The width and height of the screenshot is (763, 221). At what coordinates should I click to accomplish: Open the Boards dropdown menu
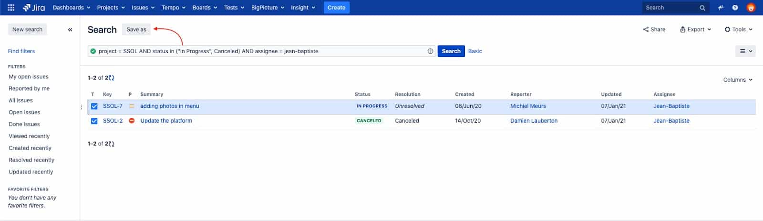pos(205,8)
